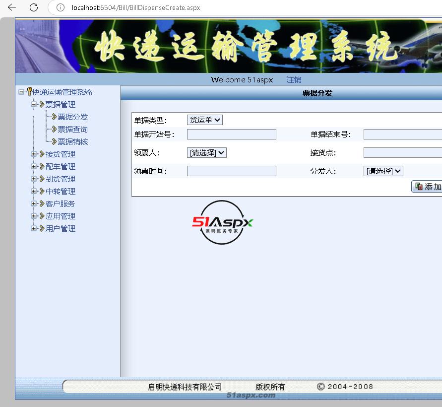
Task: Click arrow icon beside 用户管理
Action: (42, 228)
